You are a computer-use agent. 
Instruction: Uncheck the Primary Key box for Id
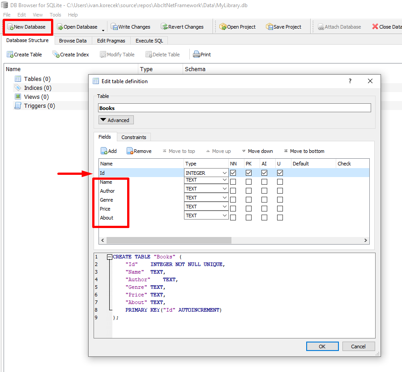[248, 173]
